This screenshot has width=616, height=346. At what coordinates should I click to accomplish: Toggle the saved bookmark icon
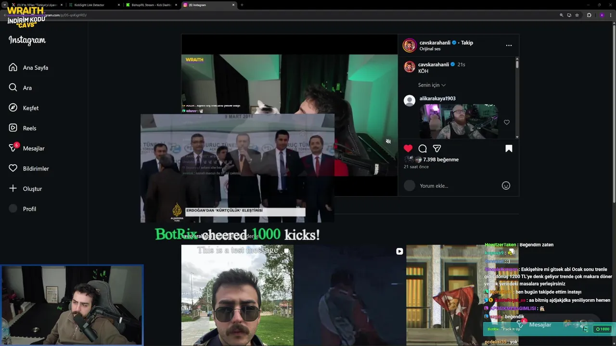[x=509, y=148]
